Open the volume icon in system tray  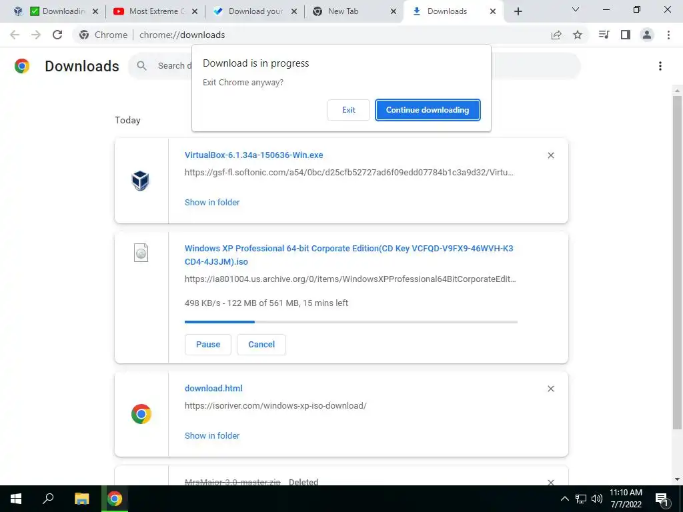tap(597, 499)
